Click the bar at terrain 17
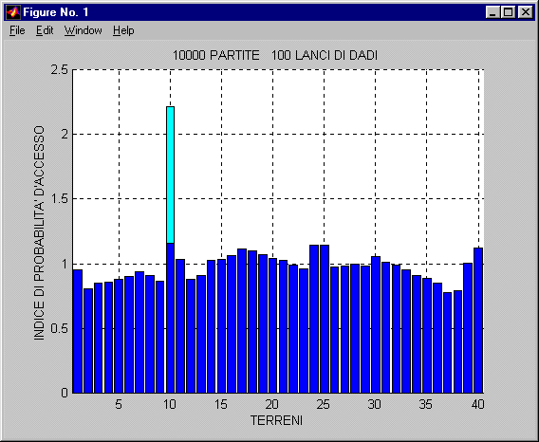The image size is (539, 442). (x=242, y=321)
